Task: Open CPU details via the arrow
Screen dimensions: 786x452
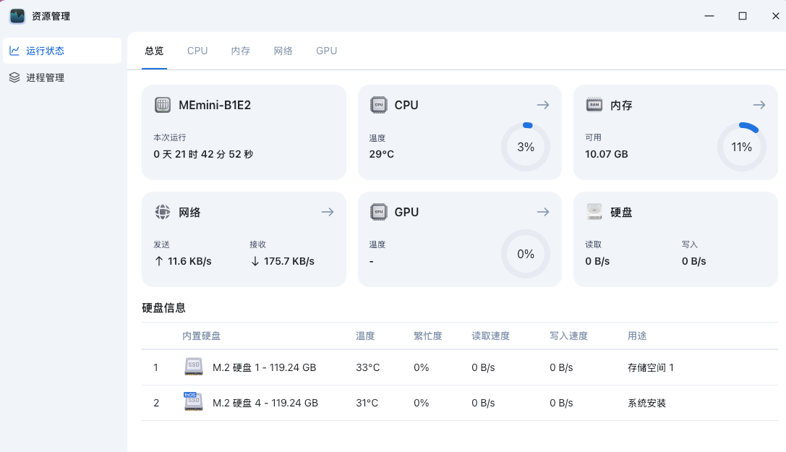Action: pos(543,105)
